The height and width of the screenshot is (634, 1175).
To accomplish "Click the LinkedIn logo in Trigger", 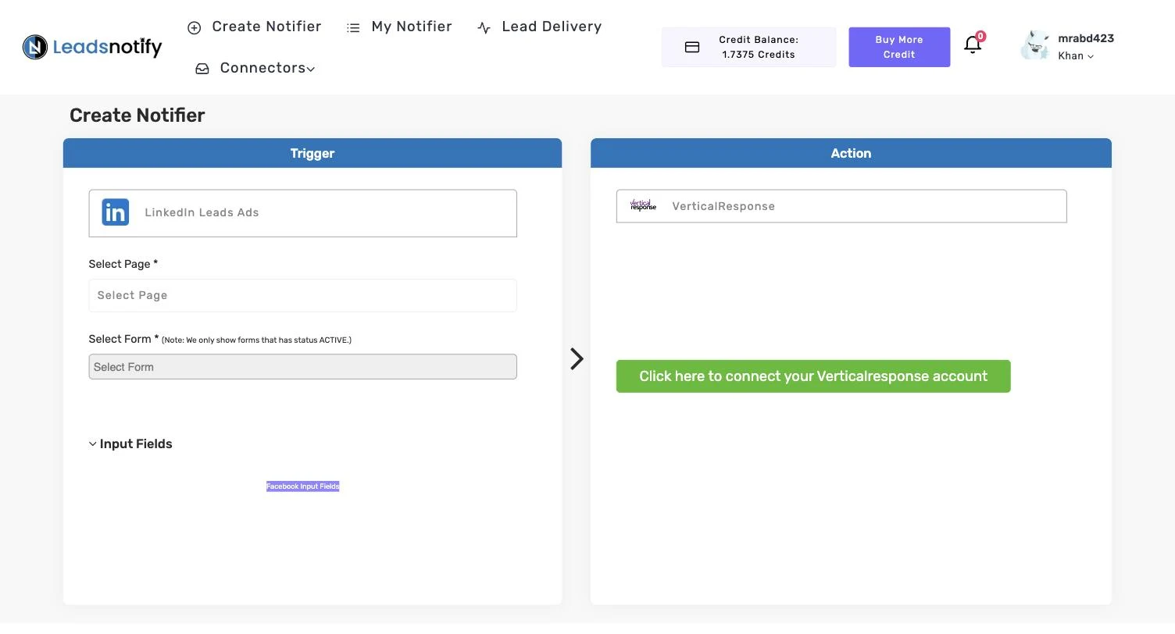I will pos(116,212).
